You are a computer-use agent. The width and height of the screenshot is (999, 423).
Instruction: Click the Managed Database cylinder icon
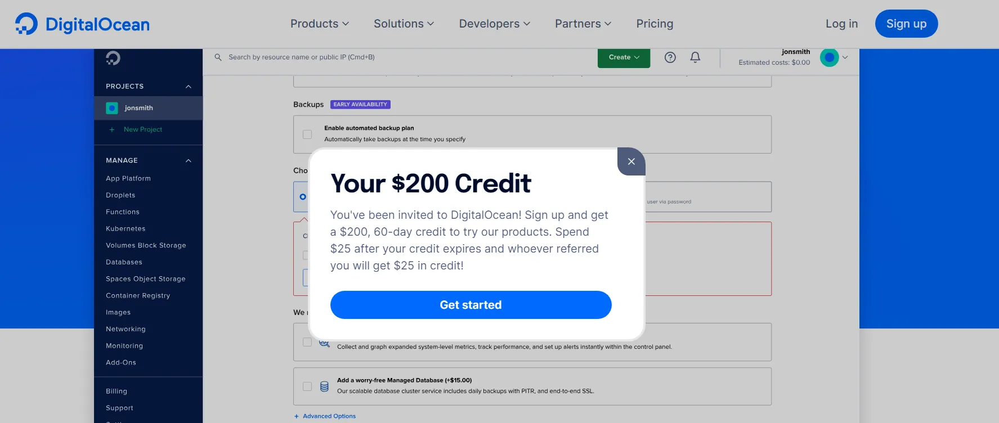click(324, 386)
